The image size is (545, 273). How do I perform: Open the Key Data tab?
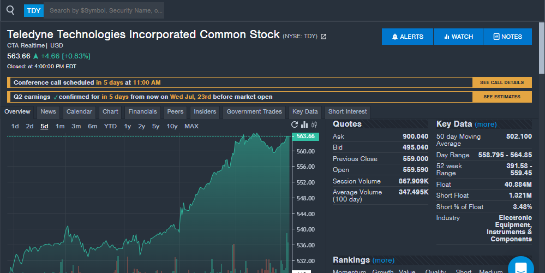click(305, 111)
